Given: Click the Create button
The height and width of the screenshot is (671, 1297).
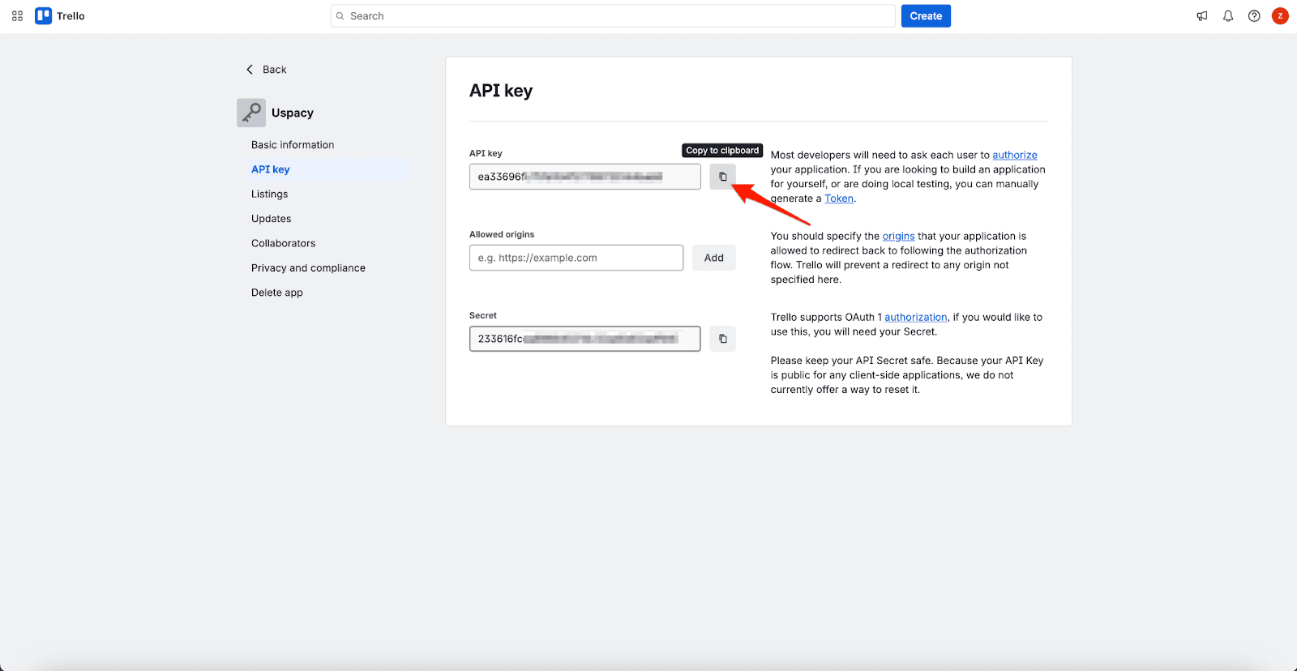Looking at the screenshot, I should point(926,16).
